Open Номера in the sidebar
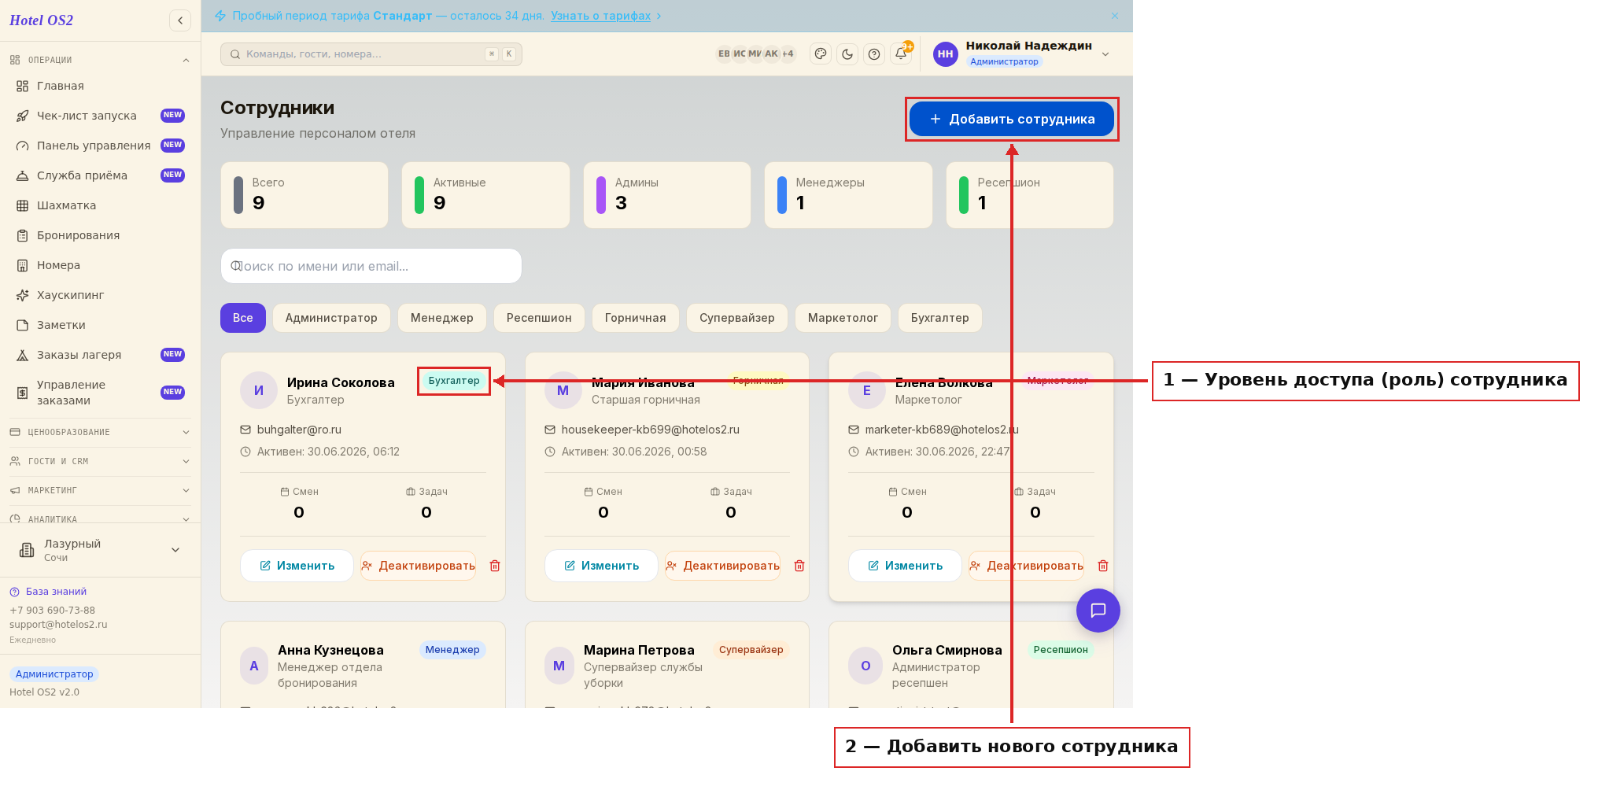Screen dimensions: 1598x786 101,265
